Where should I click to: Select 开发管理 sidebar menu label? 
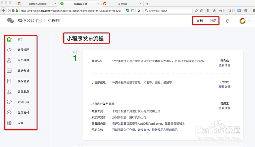[x=23, y=50]
